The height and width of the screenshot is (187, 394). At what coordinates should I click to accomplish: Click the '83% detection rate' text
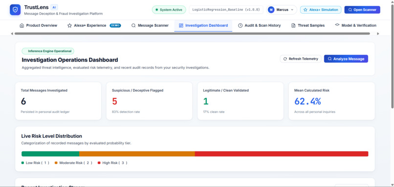click(x=126, y=112)
